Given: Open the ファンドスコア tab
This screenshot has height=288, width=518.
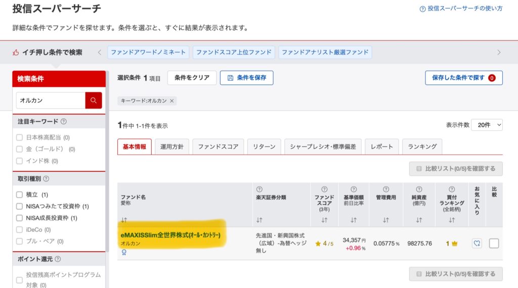Looking at the screenshot, I should pos(218,147).
